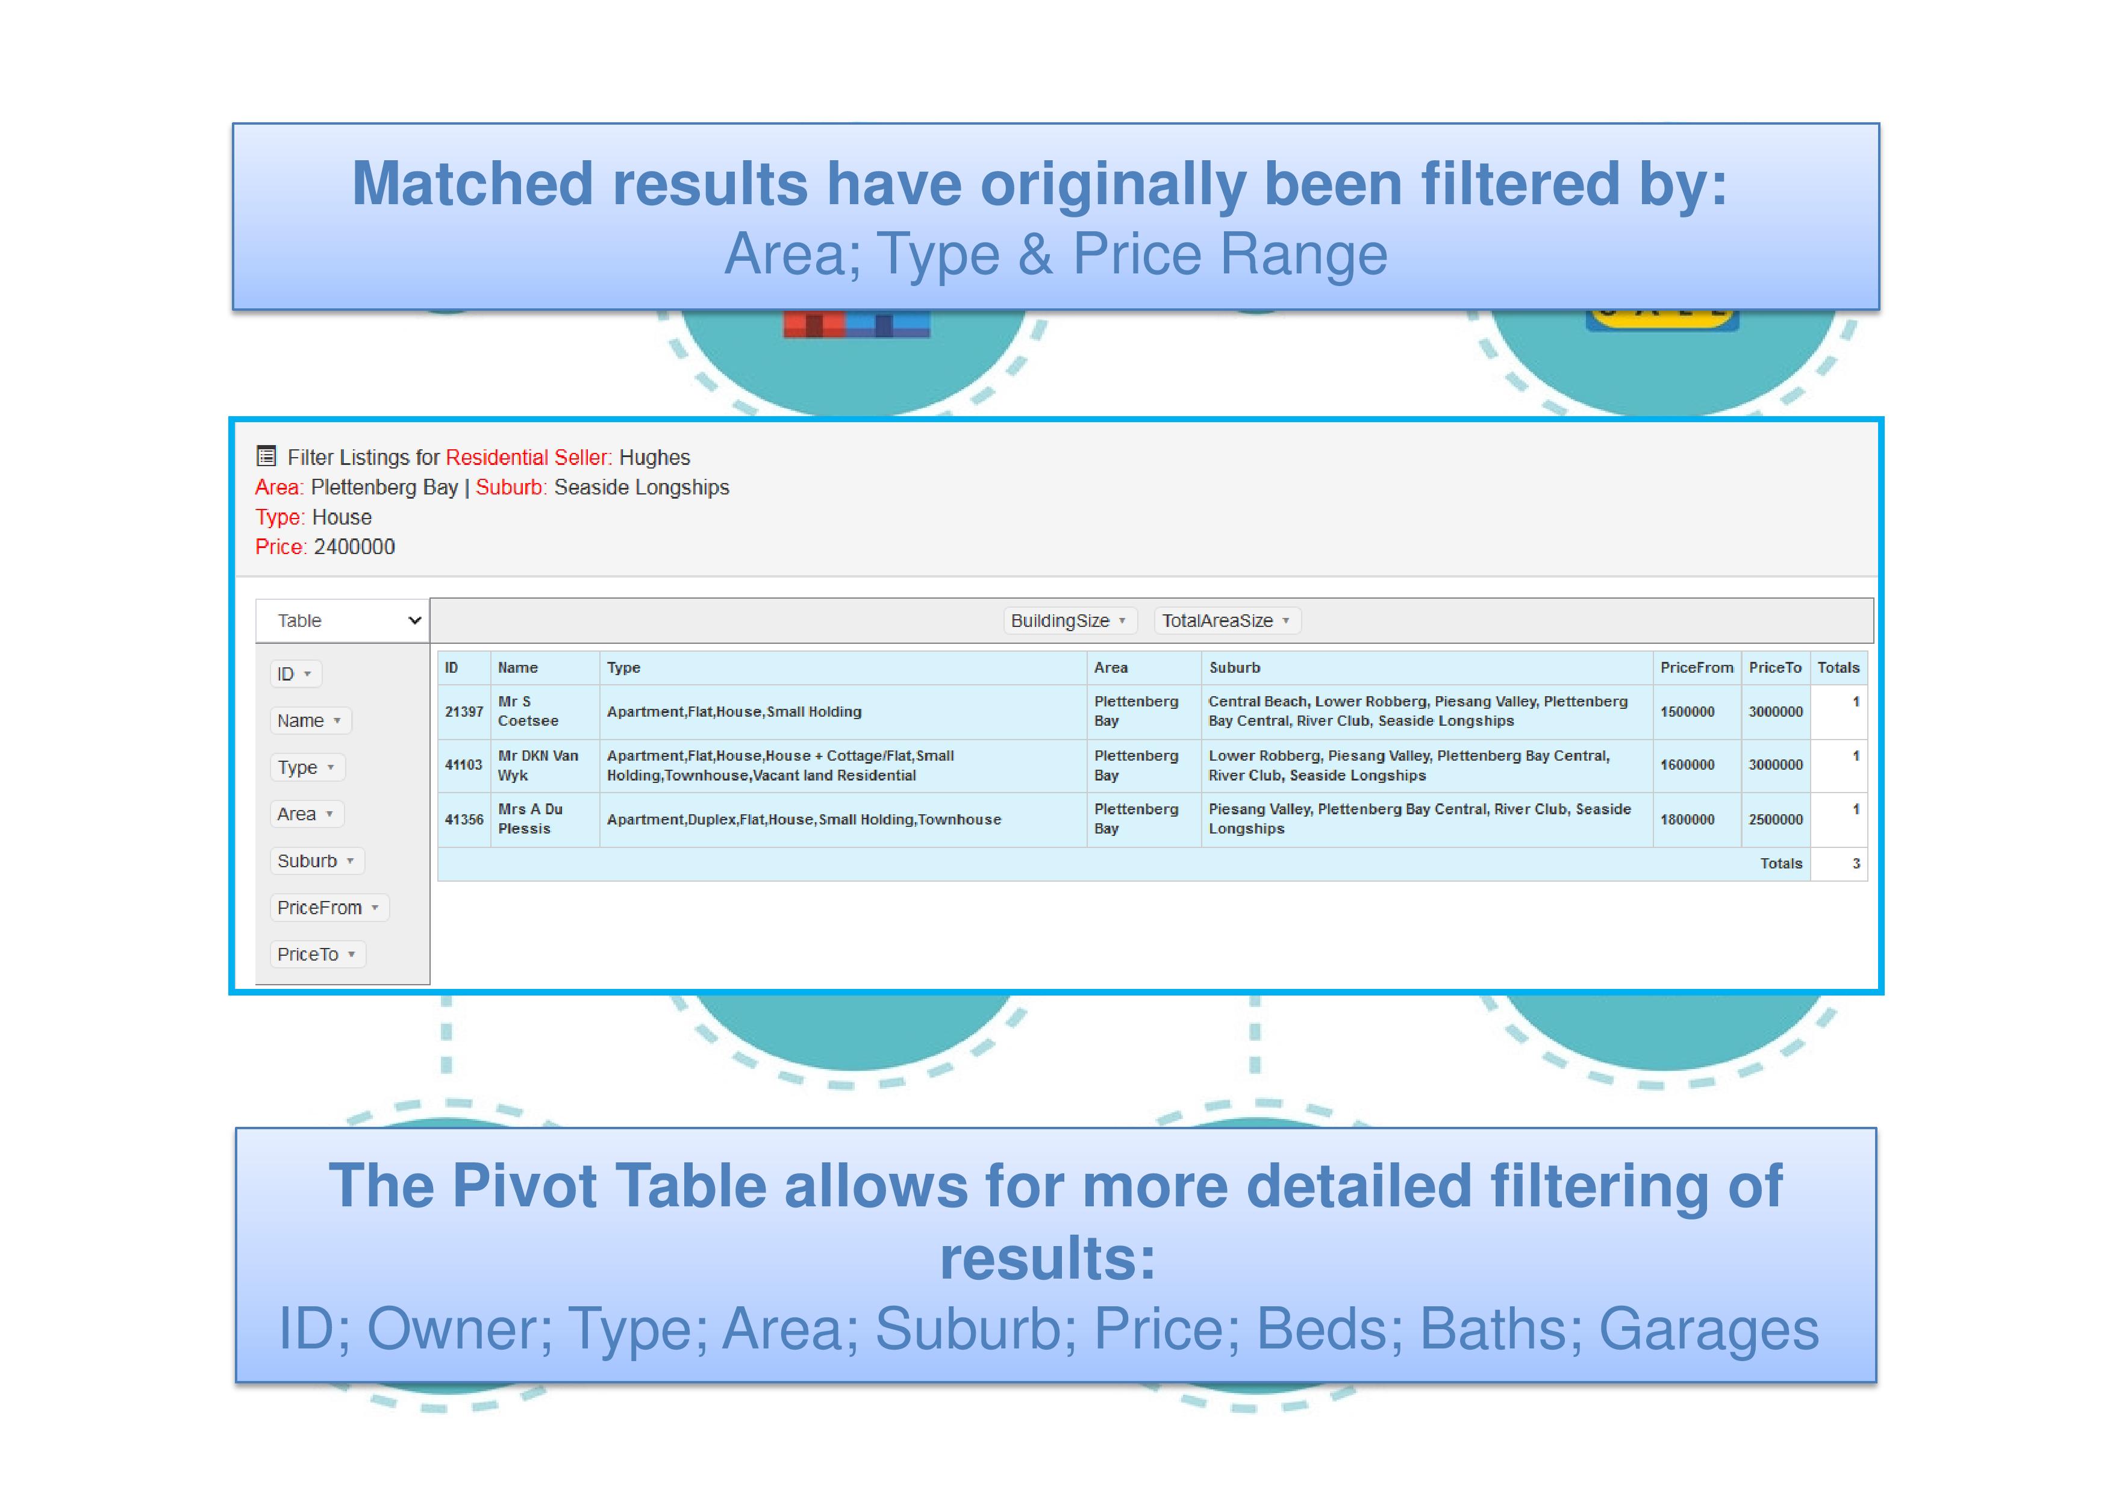
Task: Open the TotalAreaSize attribute filter
Action: coord(1285,621)
